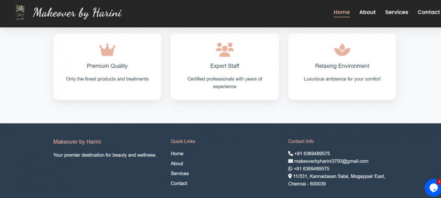Screen dimensions: 441x198
Task: Open Contact in the top navigation
Action: coord(429,12)
